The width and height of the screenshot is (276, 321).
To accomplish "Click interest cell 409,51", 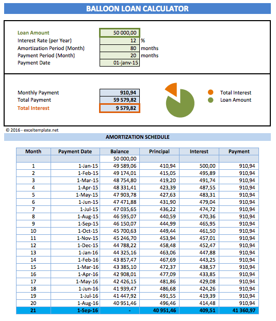I will click(199, 310).
